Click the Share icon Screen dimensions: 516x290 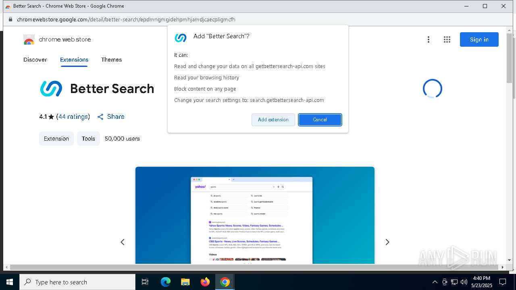[x=100, y=117]
